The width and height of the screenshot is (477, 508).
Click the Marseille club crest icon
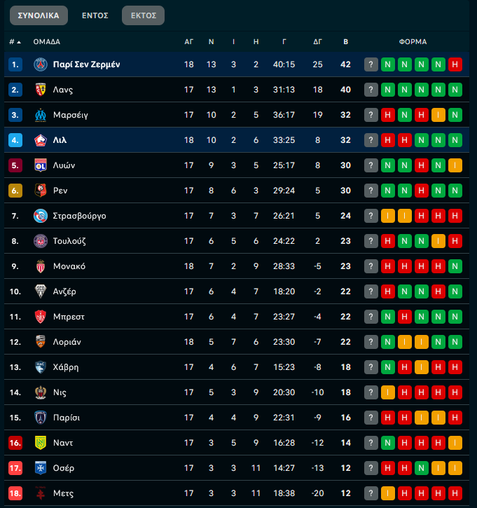point(40,115)
